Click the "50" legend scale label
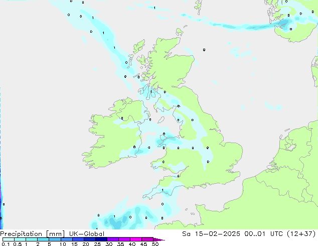Viewport: 318px width, 246px height. point(155,244)
